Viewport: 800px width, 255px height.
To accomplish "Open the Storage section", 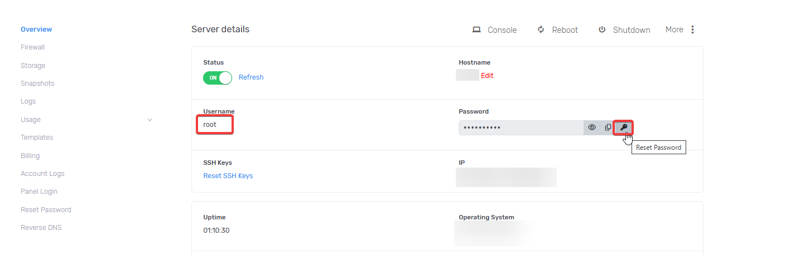I will pos(33,66).
